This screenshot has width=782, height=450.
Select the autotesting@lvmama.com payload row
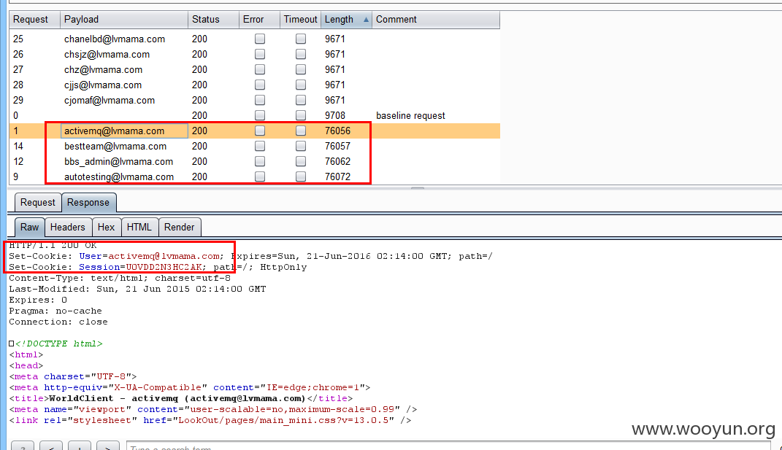click(x=254, y=177)
